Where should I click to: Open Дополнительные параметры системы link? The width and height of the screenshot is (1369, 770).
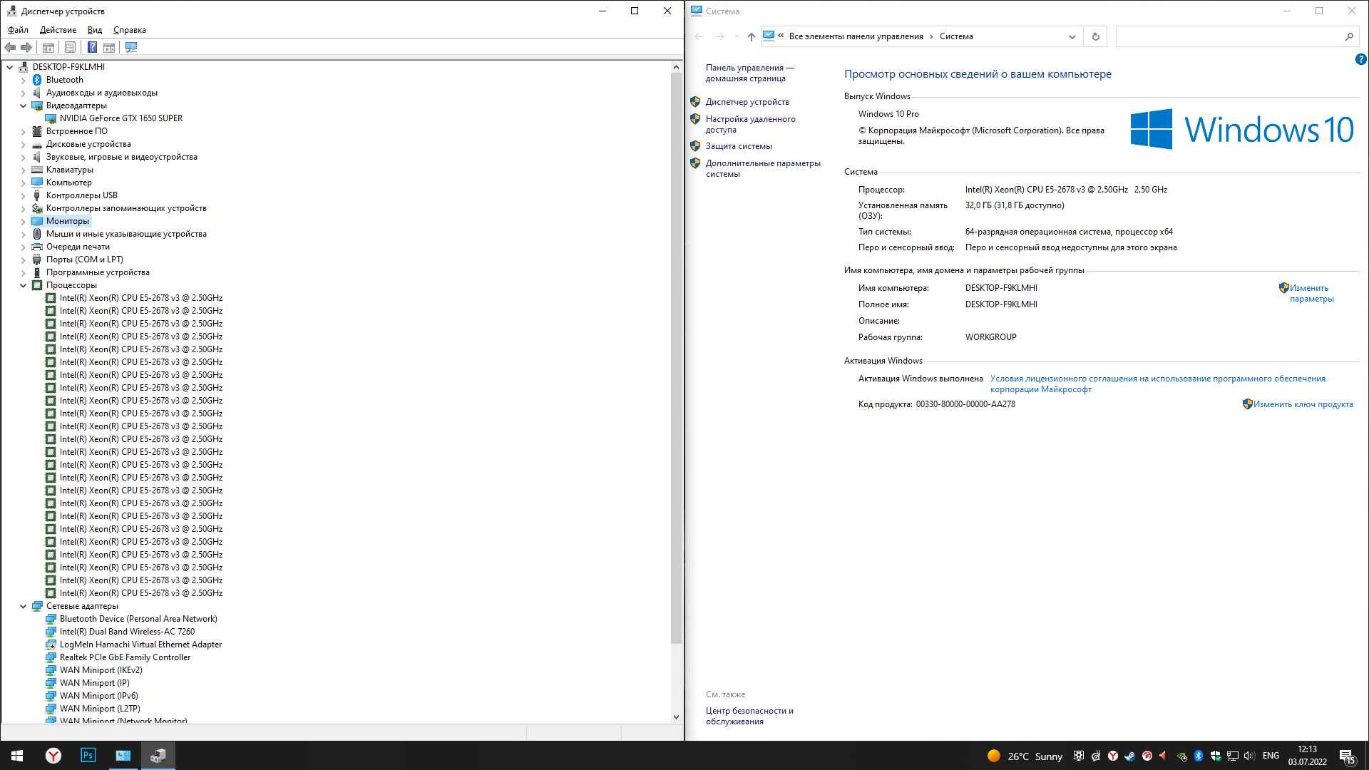coord(763,169)
